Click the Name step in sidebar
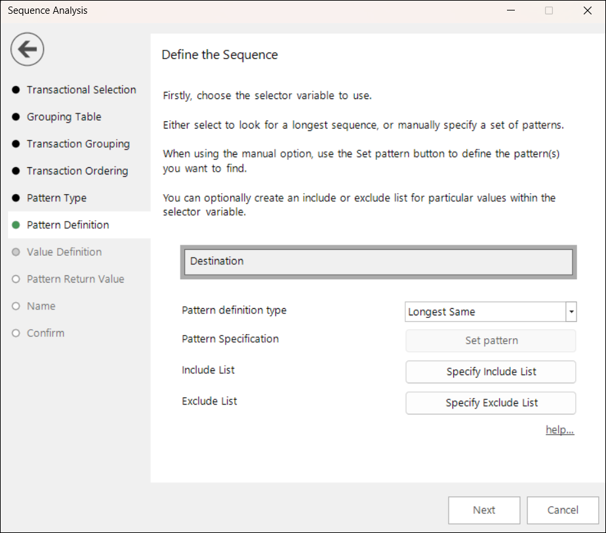The height and width of the screenshot is (533, 606). [x=41, y=306]
